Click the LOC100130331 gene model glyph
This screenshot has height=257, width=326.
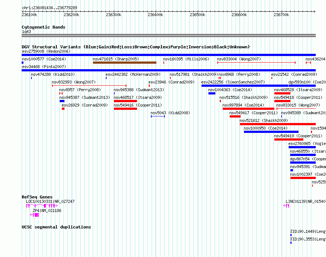42,206
